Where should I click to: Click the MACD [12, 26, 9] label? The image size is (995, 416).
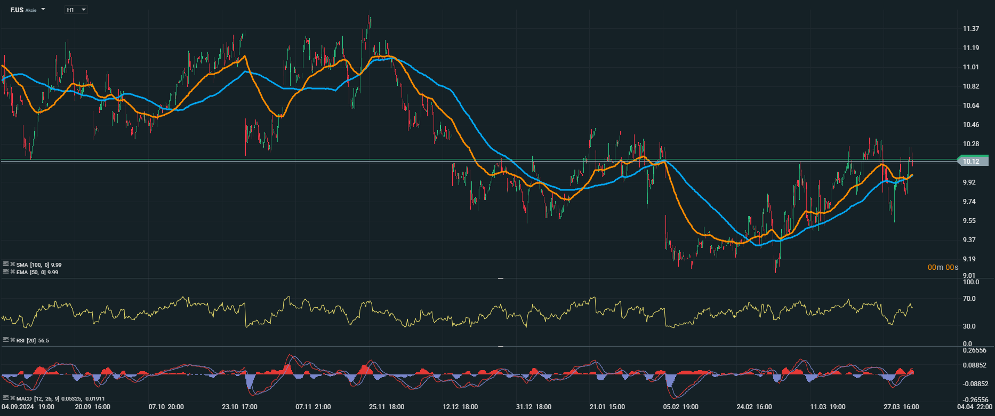[38, 398]
